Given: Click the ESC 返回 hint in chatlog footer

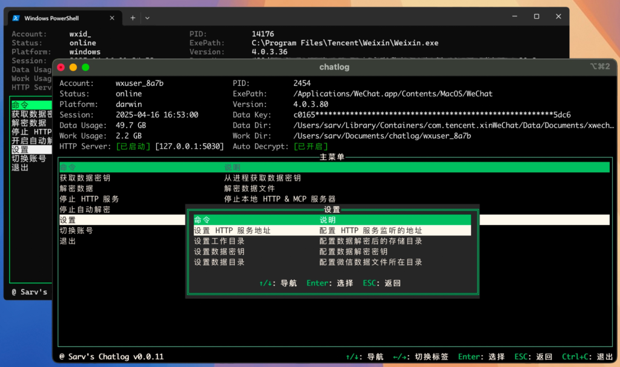Looking at the screenshot, I should [533, 357].
